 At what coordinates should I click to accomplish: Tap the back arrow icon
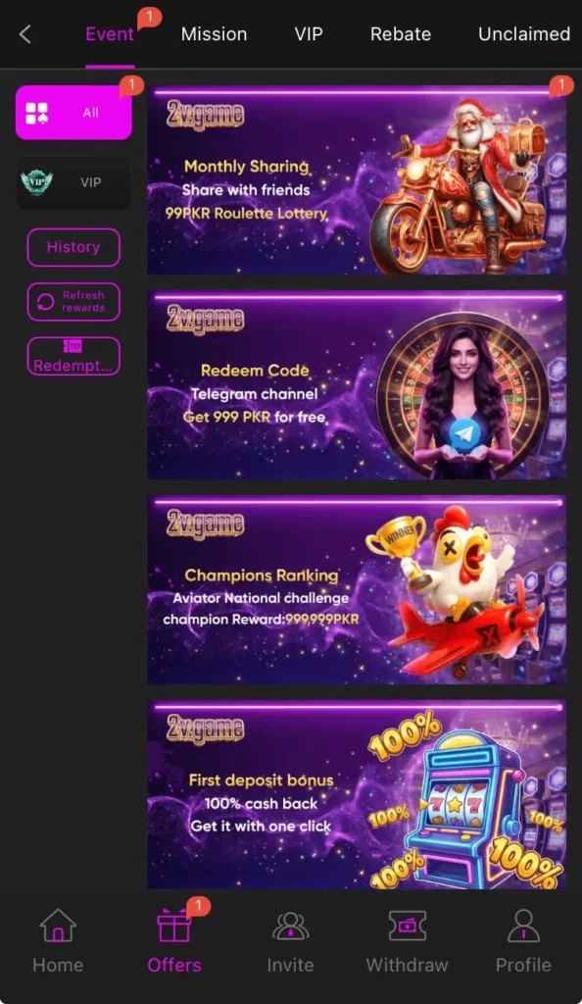(25, 34)
